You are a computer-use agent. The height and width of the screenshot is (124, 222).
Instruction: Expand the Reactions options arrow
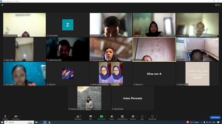click(136, 116)
